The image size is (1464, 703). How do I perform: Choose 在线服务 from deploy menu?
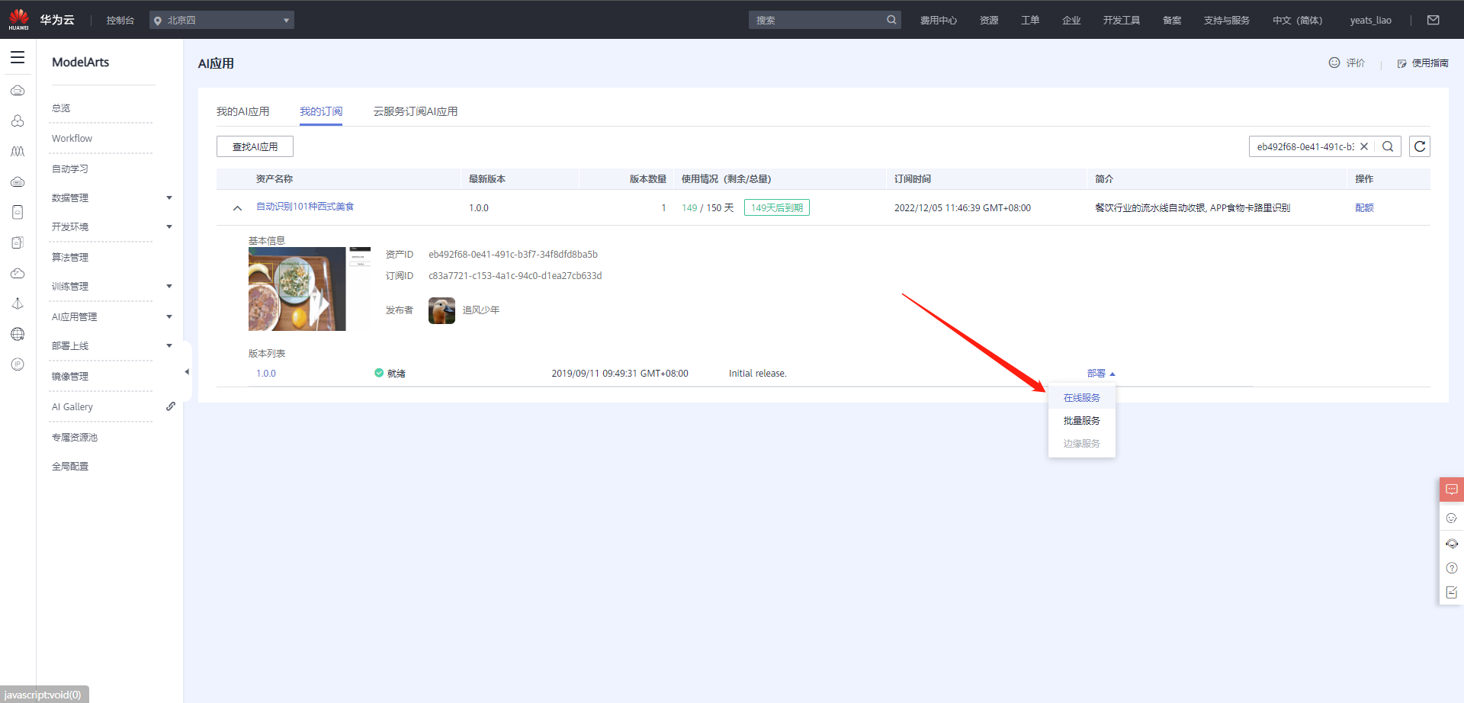(1082, 397)
